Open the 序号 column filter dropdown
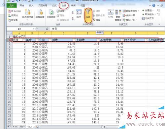165x129 pixels. [x=24, y=40]
